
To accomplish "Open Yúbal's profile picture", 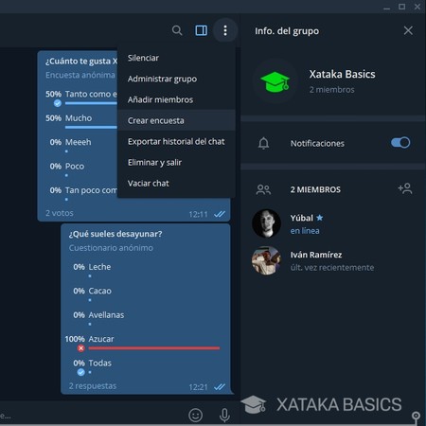I will coord(266,223).
